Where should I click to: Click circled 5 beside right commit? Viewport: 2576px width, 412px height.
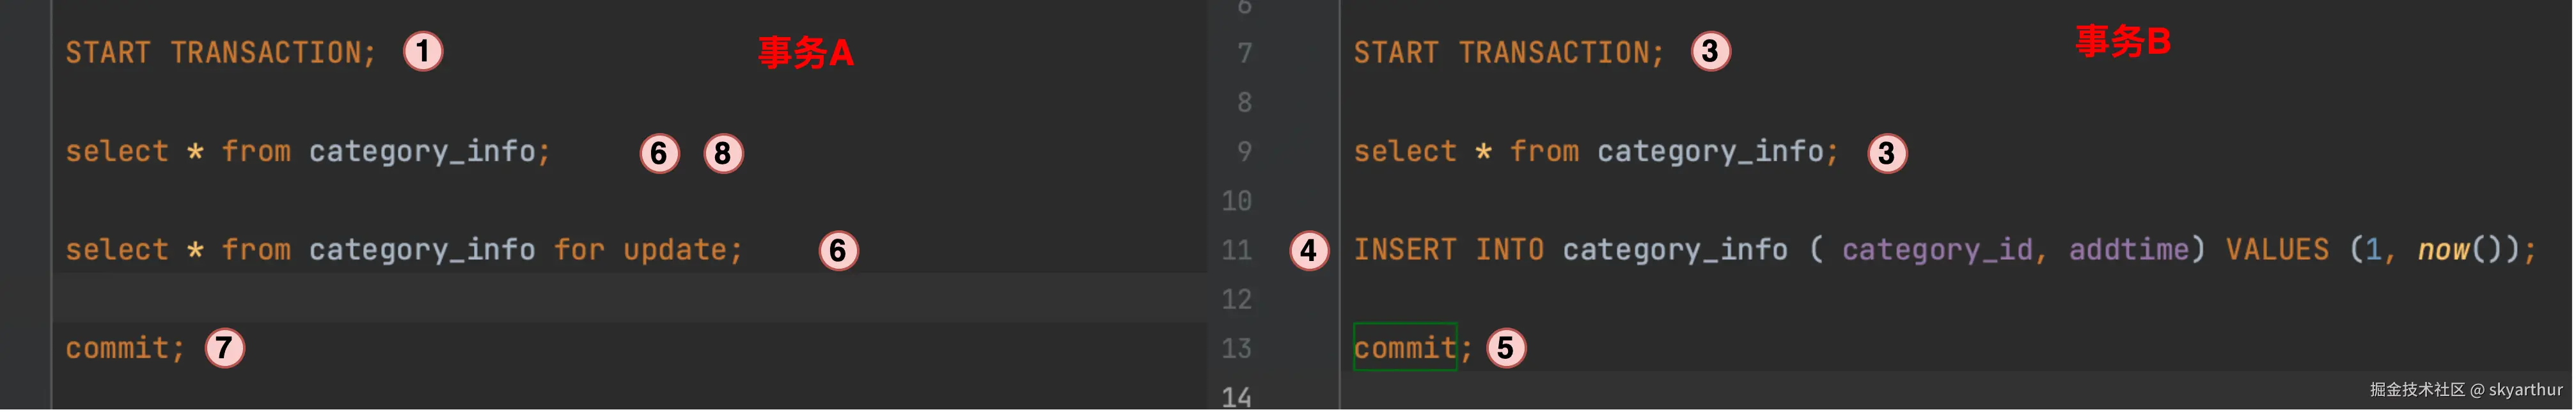1506,348
